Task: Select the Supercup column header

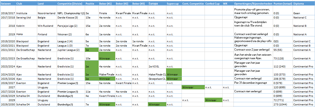Action: click(x=174, y=4)
